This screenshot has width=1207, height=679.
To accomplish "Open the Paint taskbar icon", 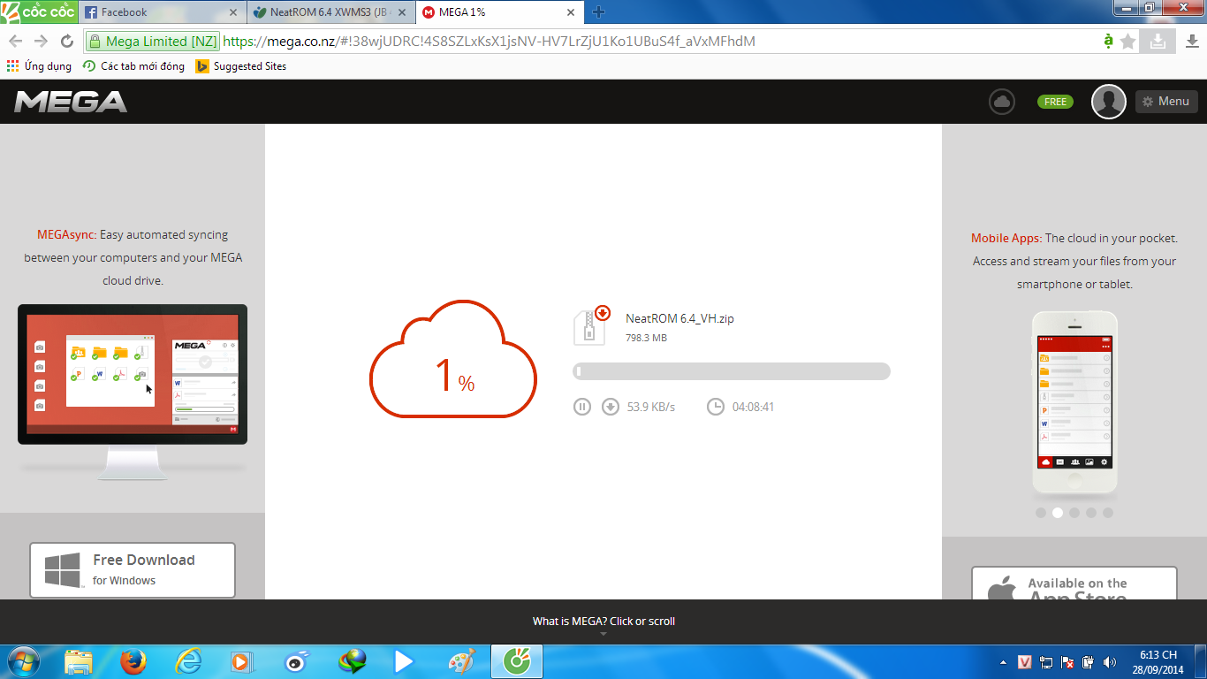I will pos(461,661).
